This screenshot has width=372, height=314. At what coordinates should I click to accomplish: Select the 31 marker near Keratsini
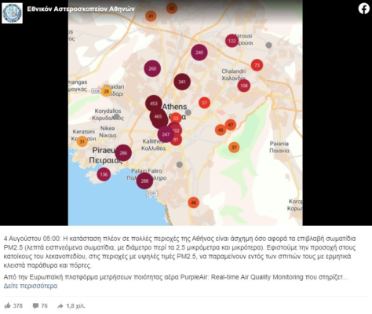click(82, 141)
